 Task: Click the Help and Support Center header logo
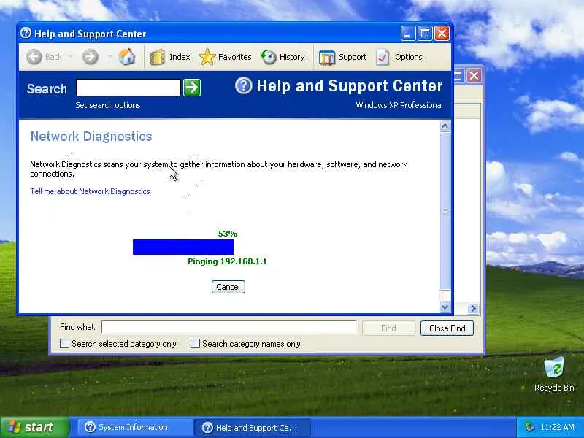pos(244,85)
